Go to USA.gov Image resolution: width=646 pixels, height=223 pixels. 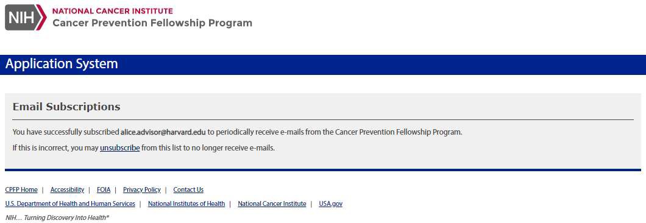pyautogui.click(x=330, y=204)
